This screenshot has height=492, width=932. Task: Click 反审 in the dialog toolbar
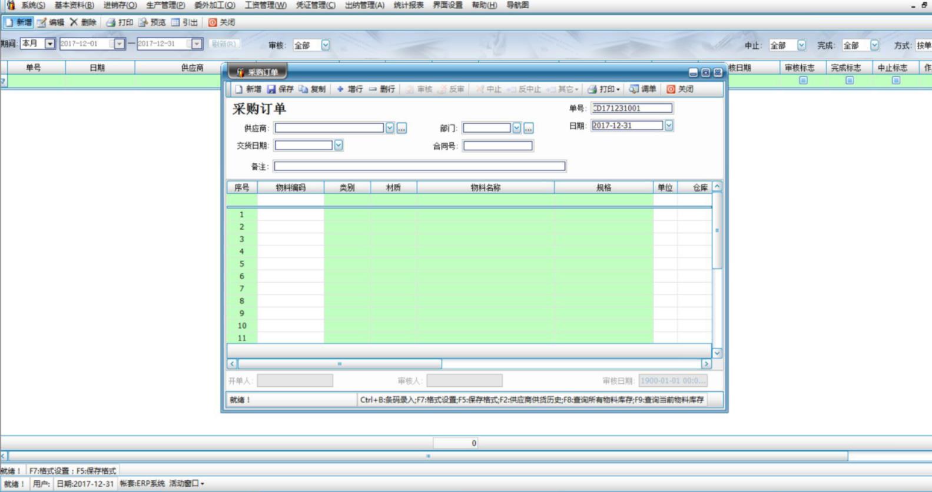tap(451, 89)
